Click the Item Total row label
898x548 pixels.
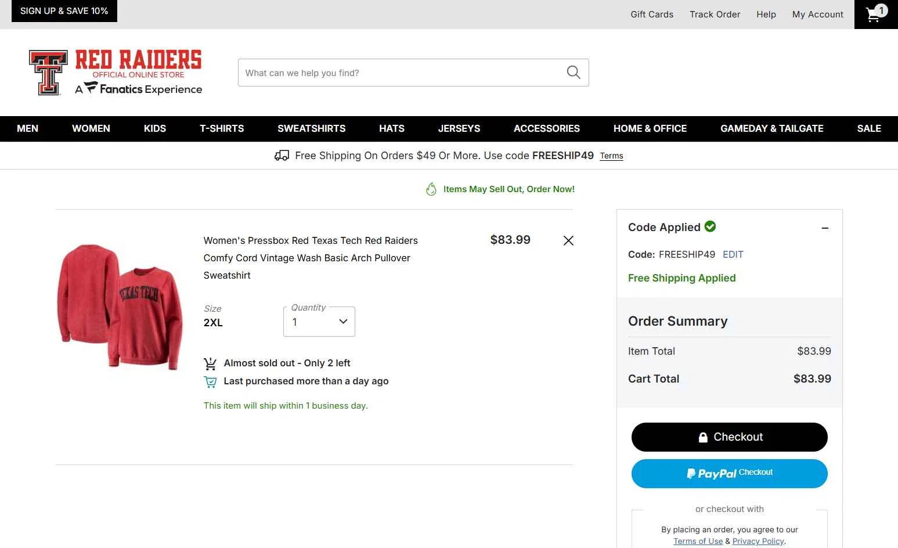click(651, 351)
